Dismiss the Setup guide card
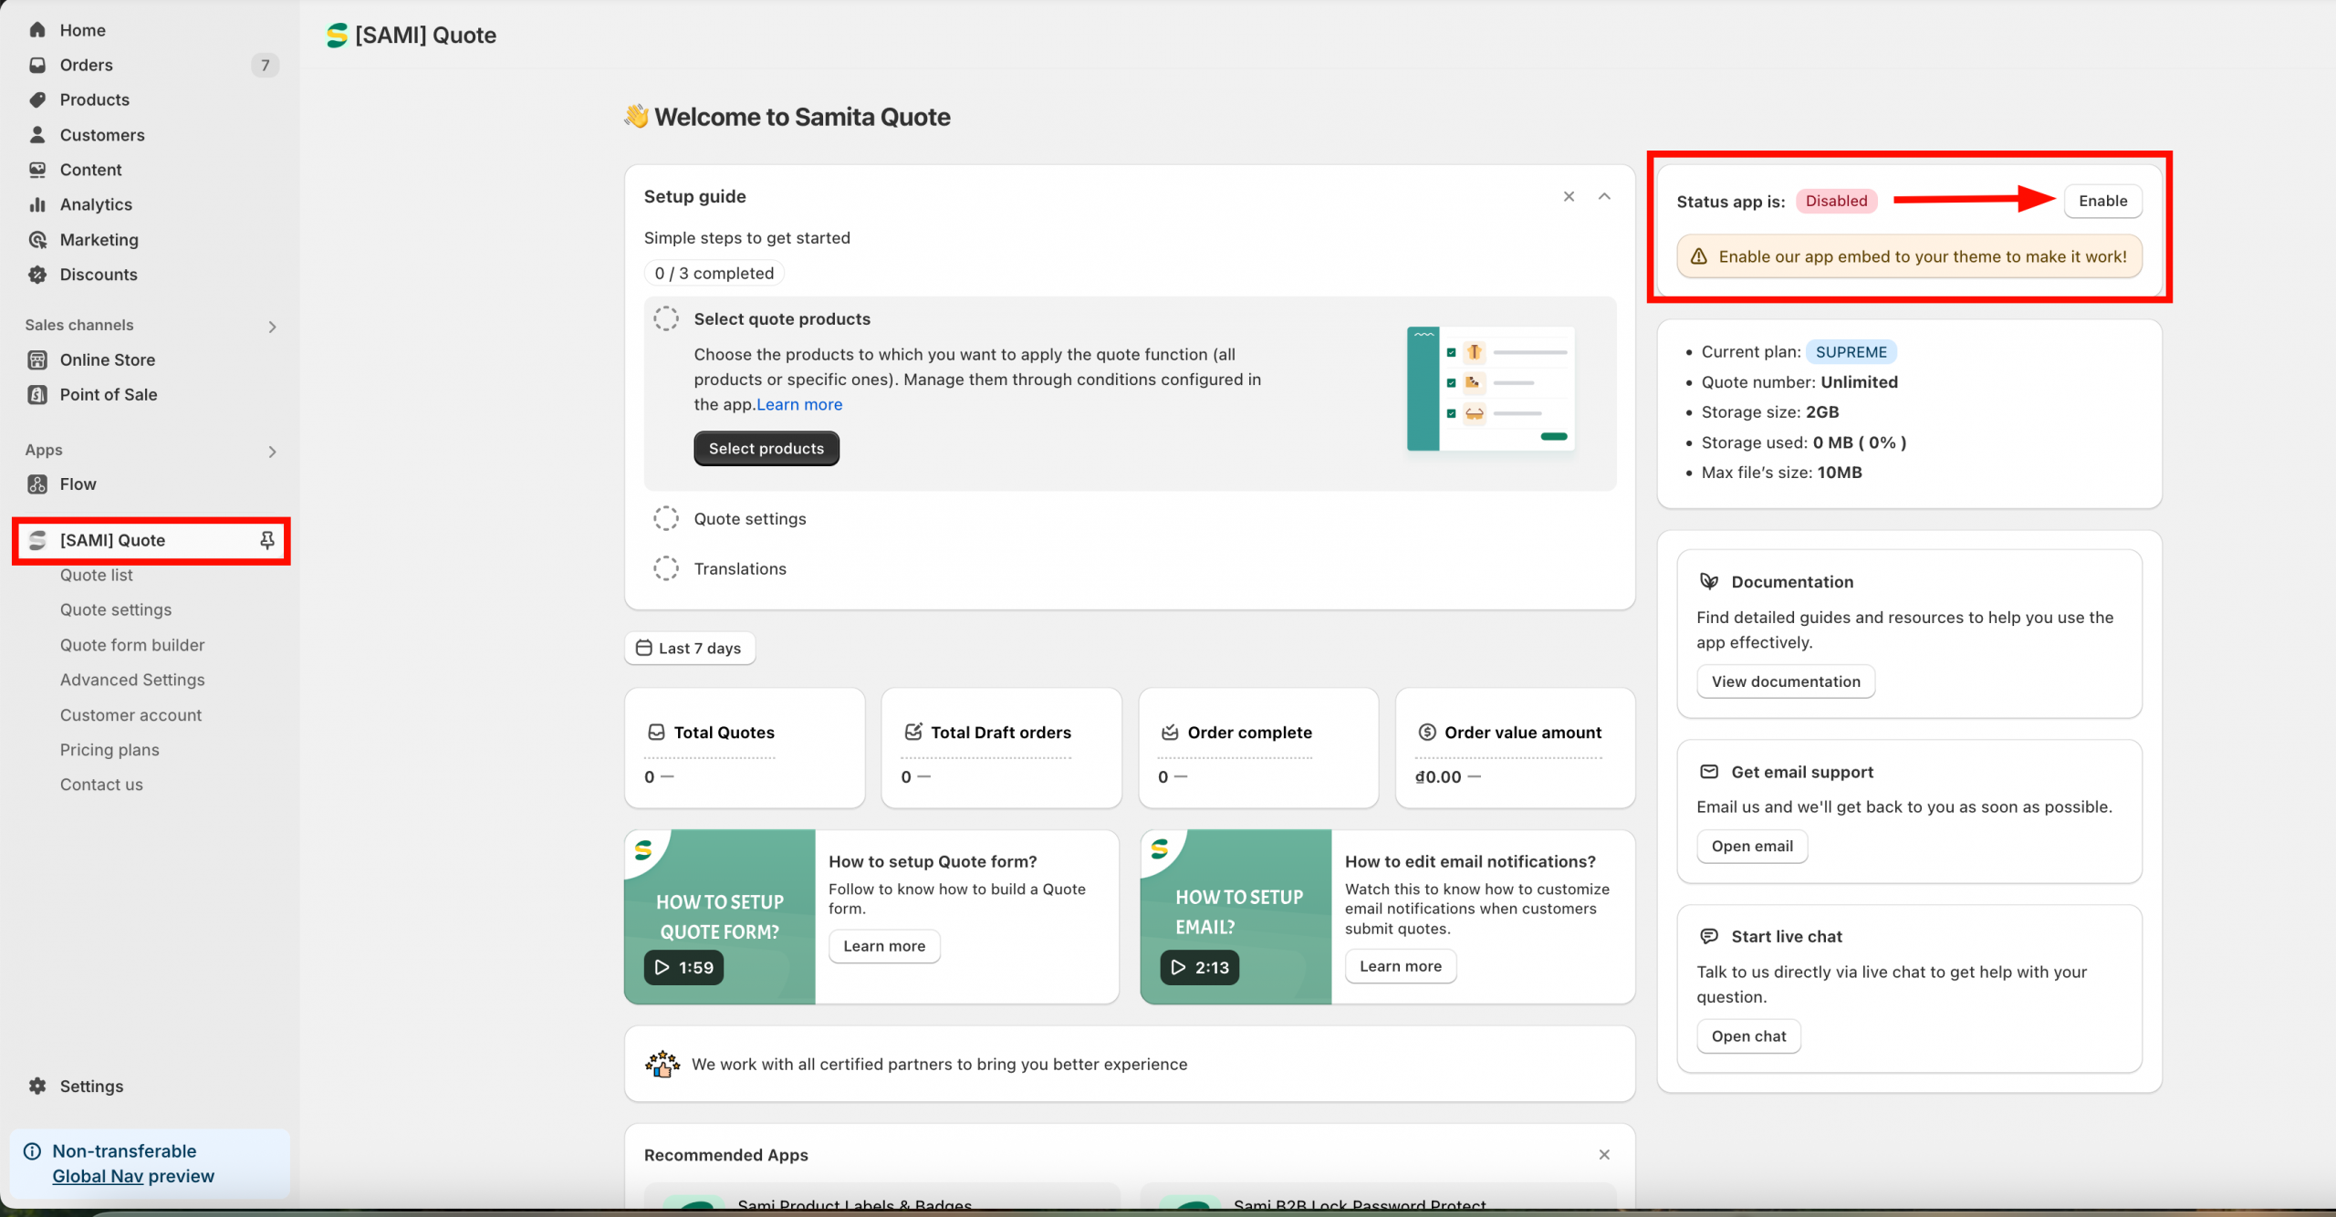Viewport: 2336px width, 1217px height. (1569, 196)
